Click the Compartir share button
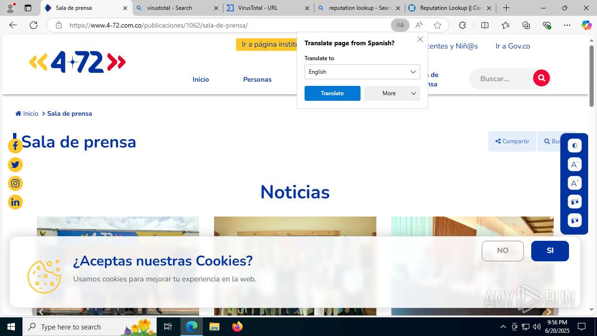Image resolution: width=597 pixels, height=336 pixels. click(x=512, y=141)
